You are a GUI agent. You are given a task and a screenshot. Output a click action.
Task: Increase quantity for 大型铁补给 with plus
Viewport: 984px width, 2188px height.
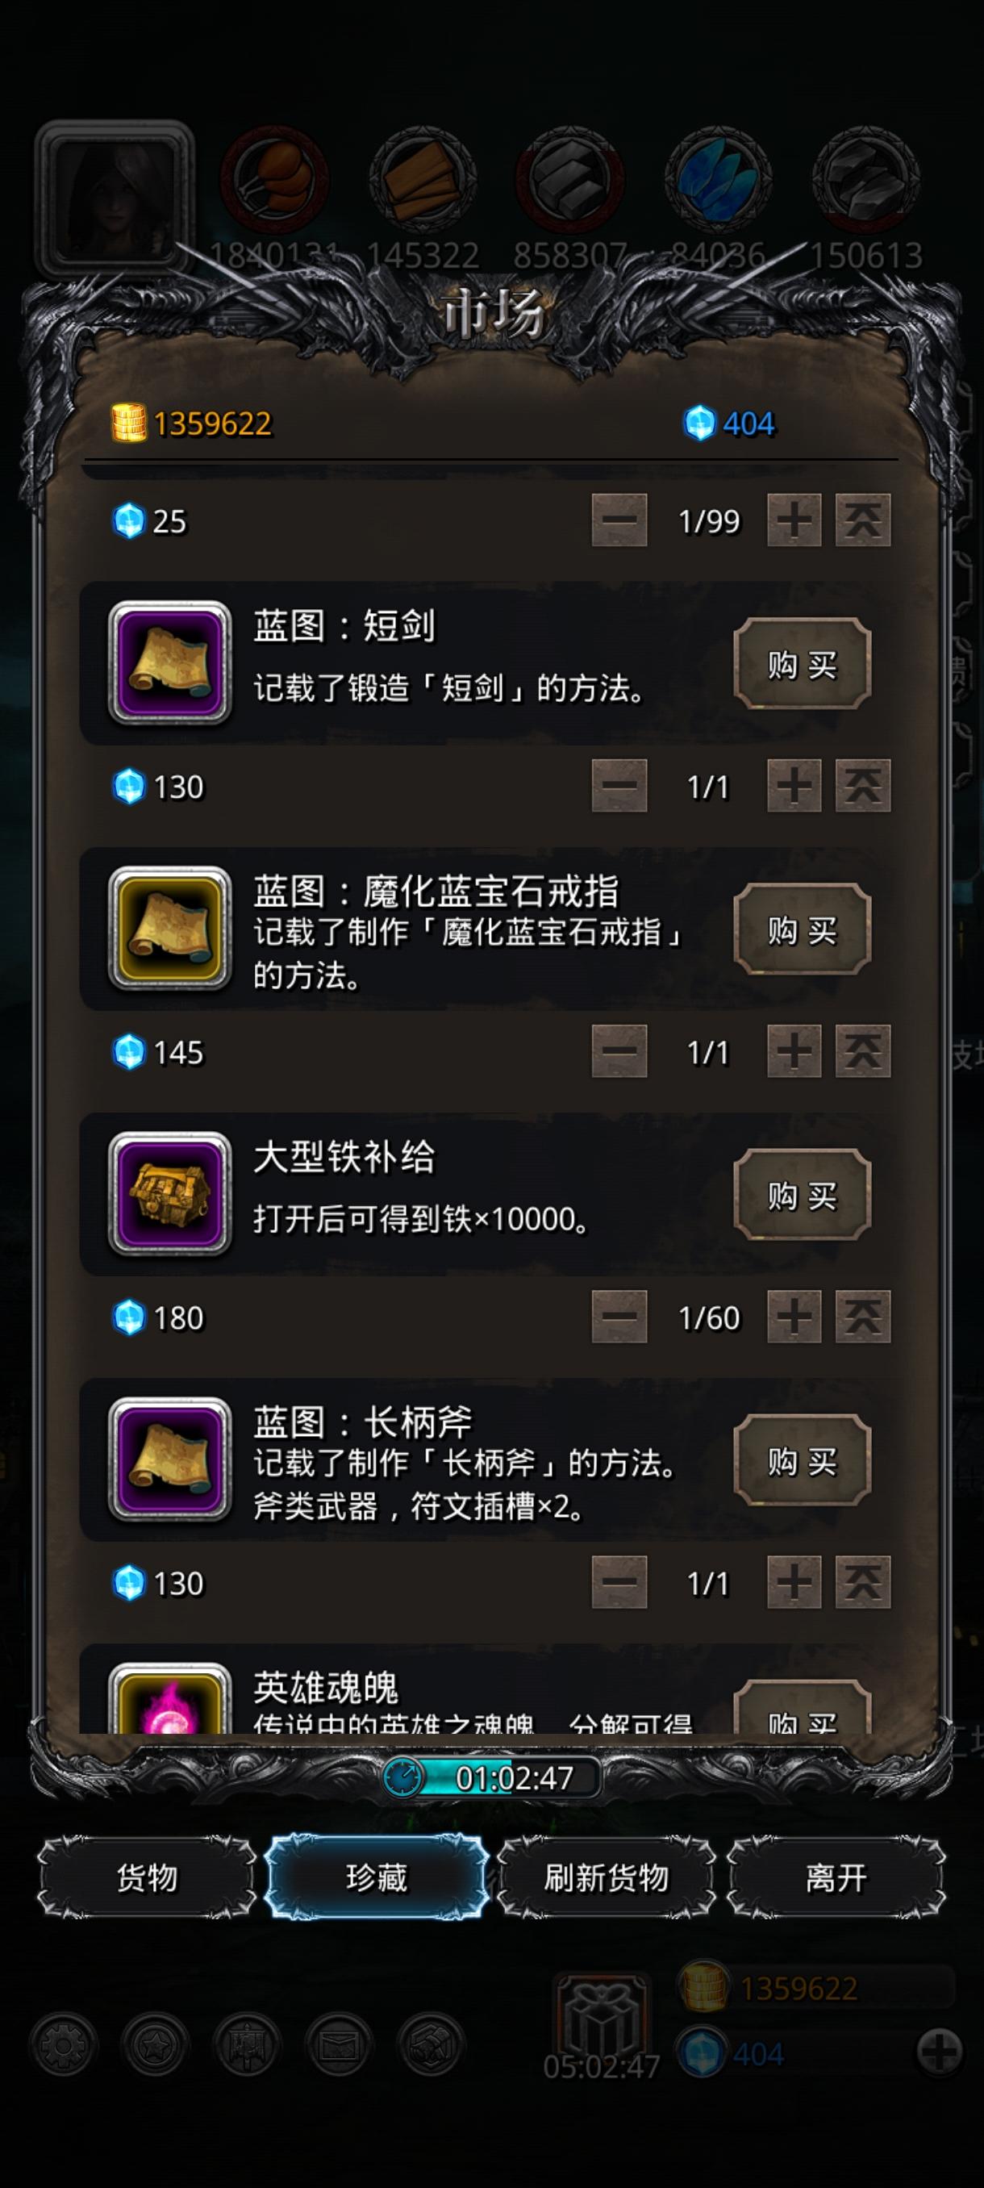pos(794,1317)
